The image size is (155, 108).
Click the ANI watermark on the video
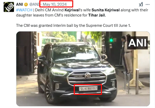coord(137,43)
